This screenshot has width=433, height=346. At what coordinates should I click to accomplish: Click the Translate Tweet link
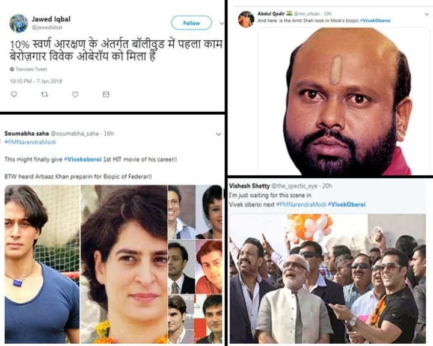(x=31, y=69)
